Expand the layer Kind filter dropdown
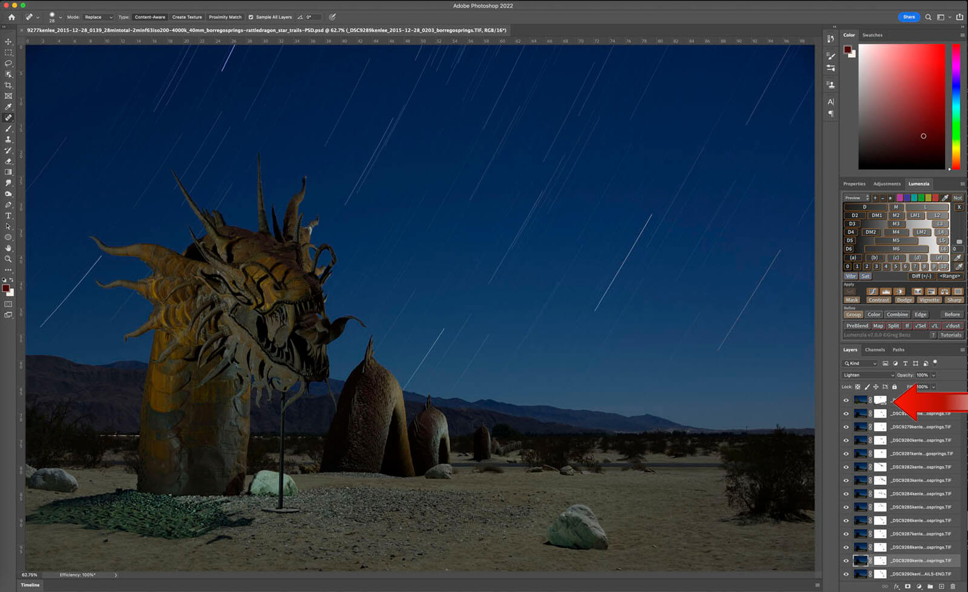 [860, 363]
